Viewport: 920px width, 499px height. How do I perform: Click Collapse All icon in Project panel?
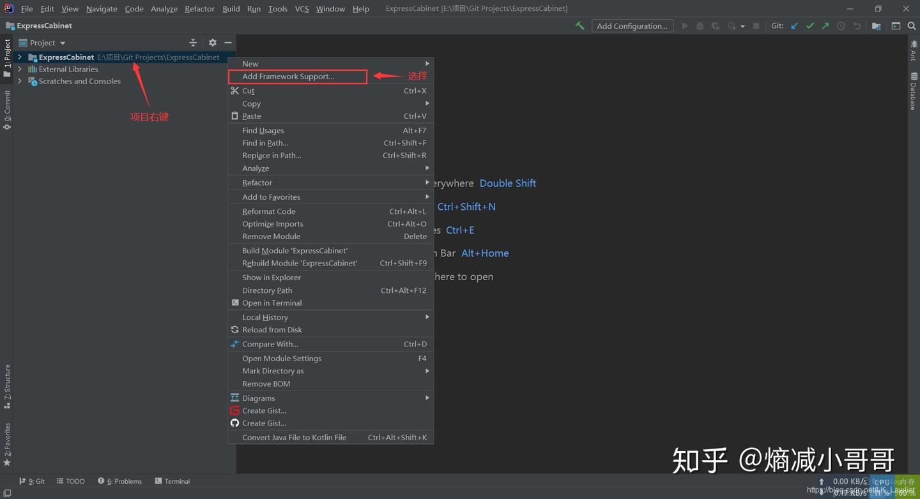(193, 43)
